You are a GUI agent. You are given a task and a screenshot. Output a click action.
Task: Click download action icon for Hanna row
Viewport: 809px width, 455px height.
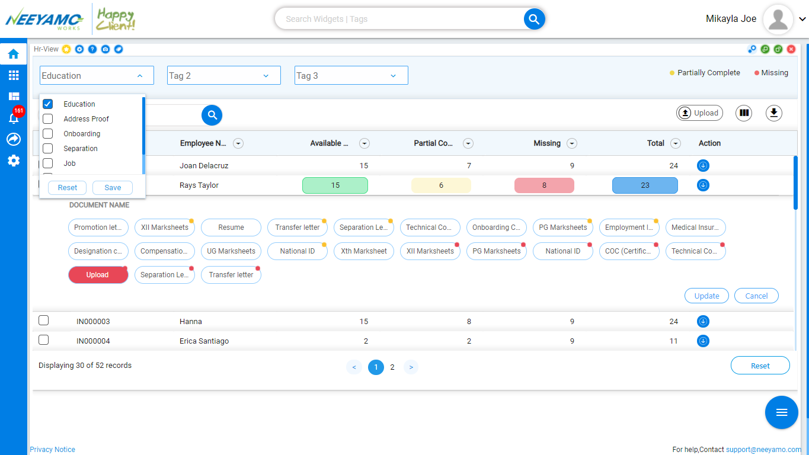(x=703, y=322)
